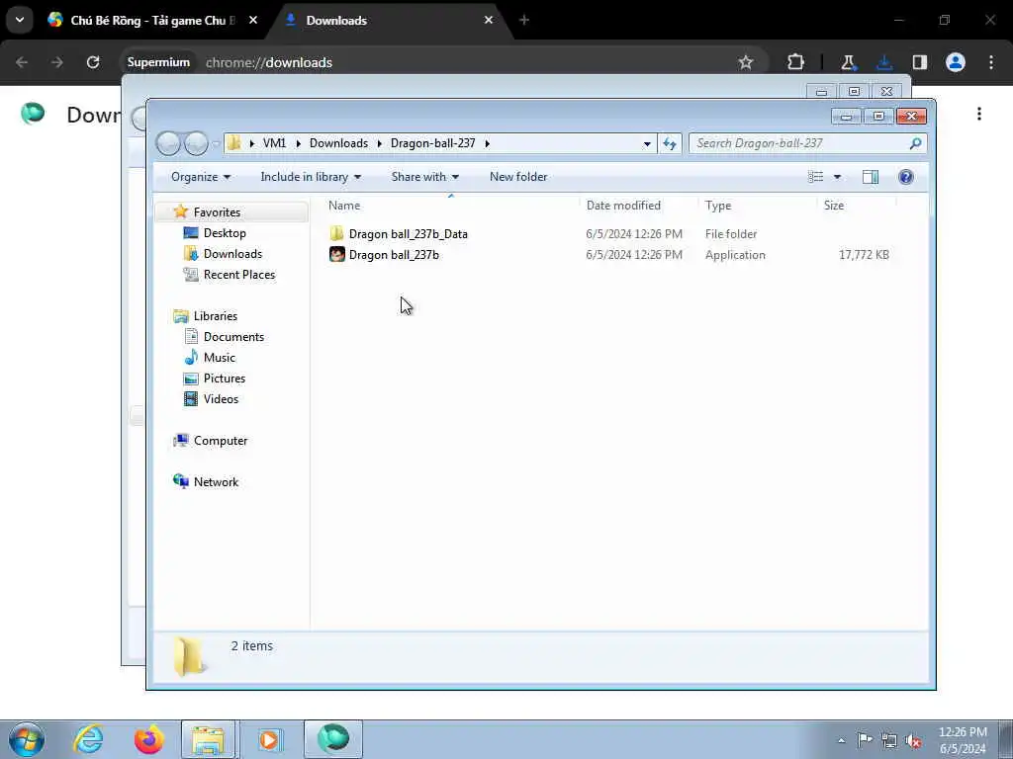The image size is (1013, 759).
Task: Switch to Supermium taskbar button
Action: click(x=333, y=739)
